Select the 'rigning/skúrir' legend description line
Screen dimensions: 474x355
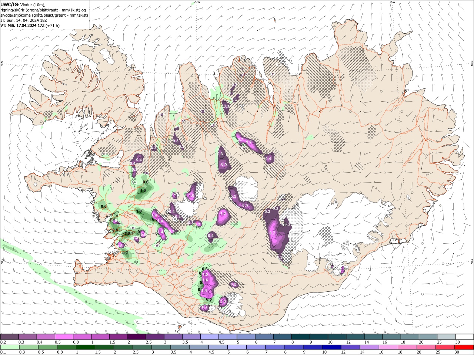tap(43, 10)
